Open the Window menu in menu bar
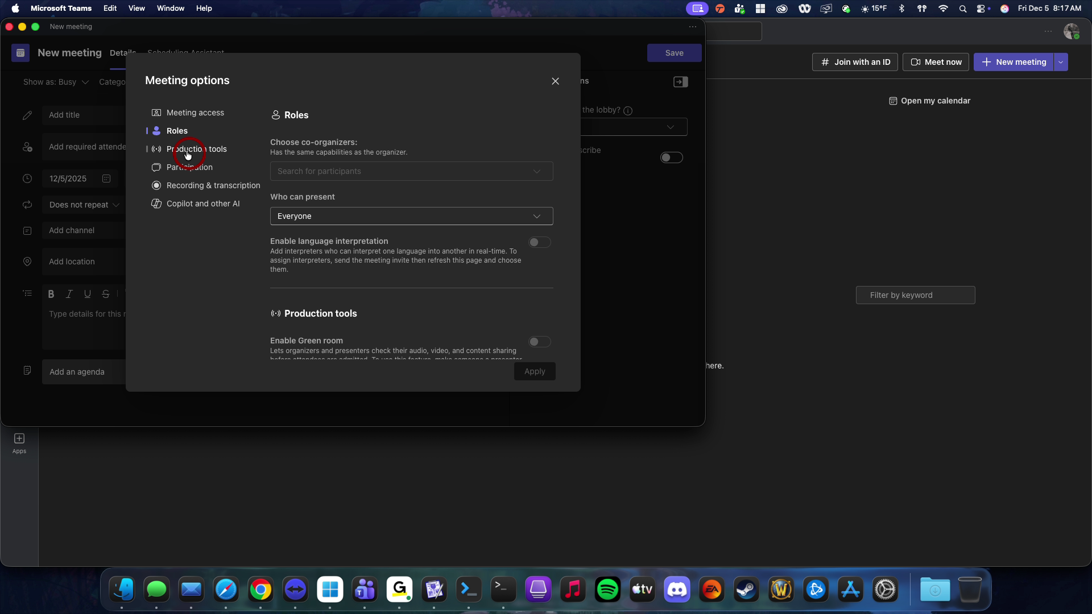The image size is (1092, 614). point(171,9)
